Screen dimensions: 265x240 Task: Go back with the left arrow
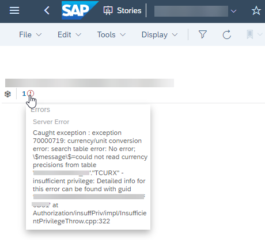[x=47, y=10]
